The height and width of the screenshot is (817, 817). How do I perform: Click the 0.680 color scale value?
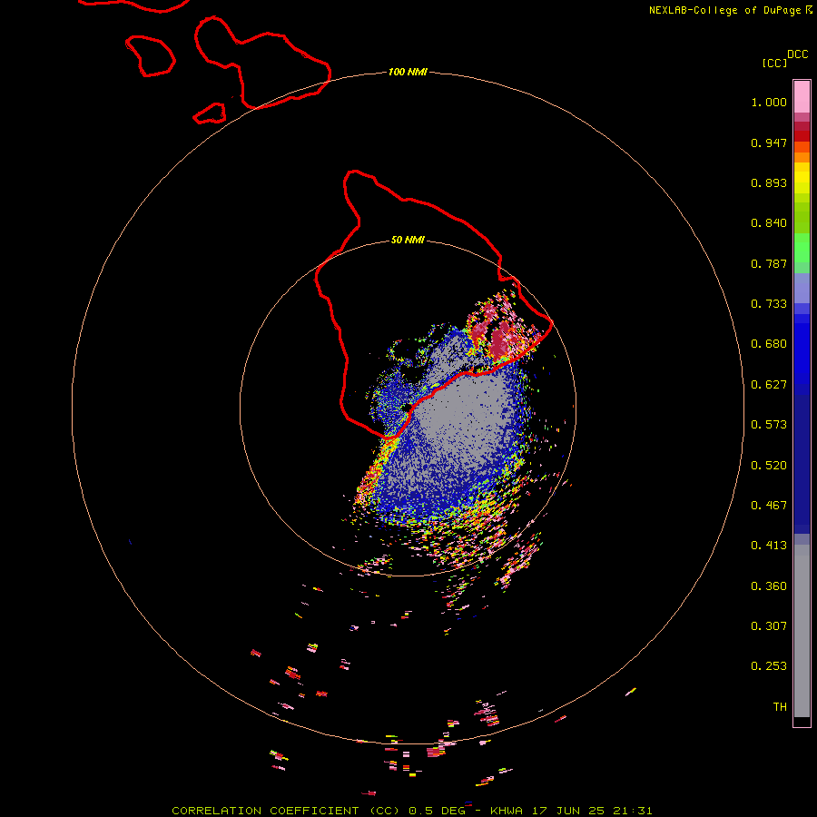coord(769,344)
